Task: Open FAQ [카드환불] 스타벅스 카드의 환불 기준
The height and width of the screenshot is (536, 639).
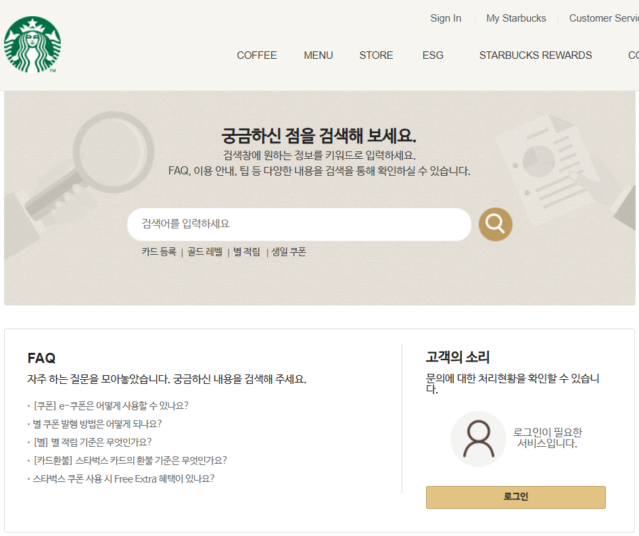Action: click(130, 461)
